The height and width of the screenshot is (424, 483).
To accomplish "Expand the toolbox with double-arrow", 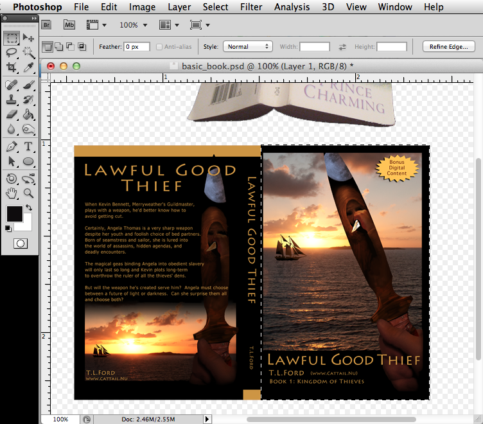I will pos(33,19).
